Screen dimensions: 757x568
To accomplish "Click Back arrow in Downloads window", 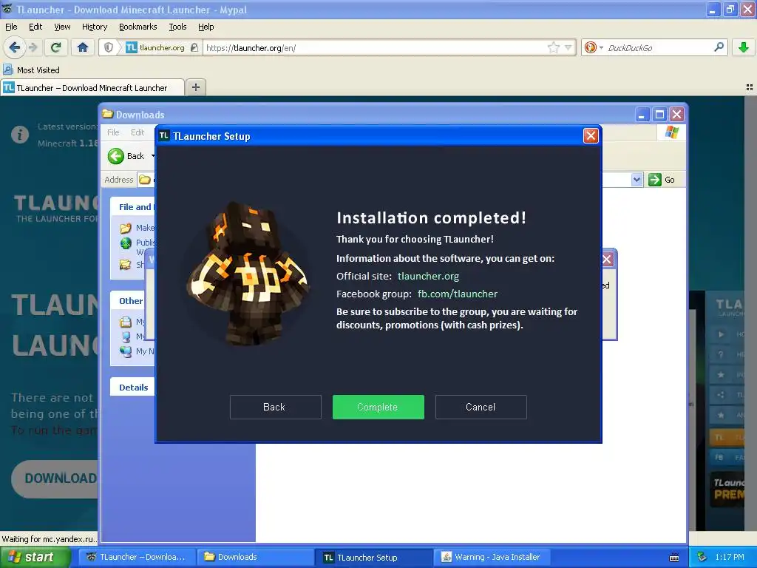I will [x=116, y=156].
